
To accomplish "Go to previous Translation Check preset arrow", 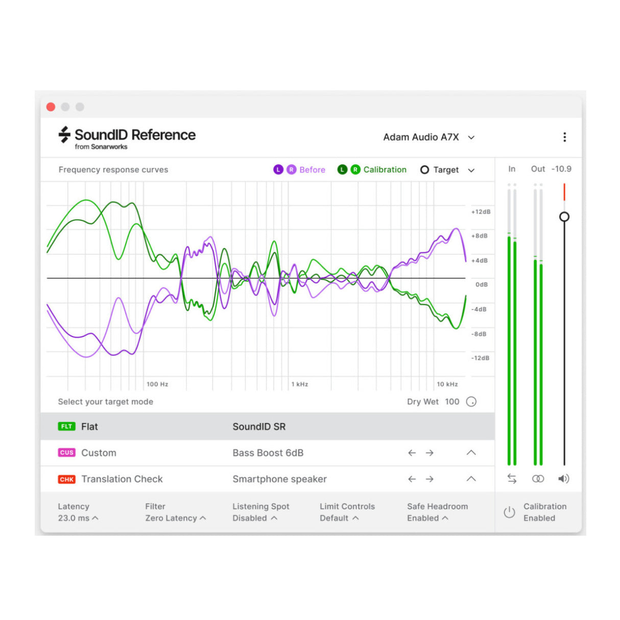I will 412,479.
